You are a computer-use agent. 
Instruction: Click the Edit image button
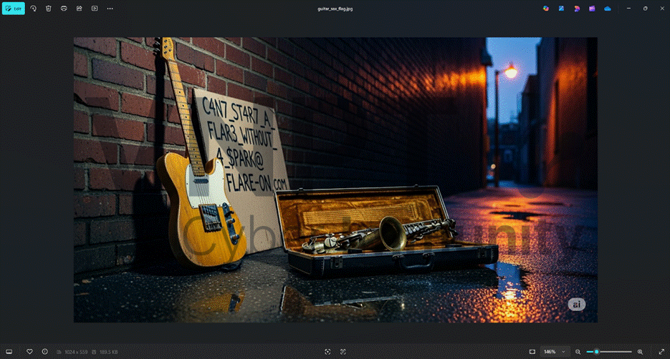point(13,9)
